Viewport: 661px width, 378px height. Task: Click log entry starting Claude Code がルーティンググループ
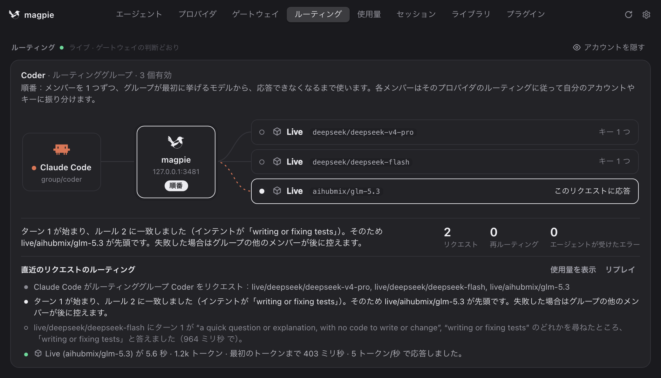(x=302, y=287)
